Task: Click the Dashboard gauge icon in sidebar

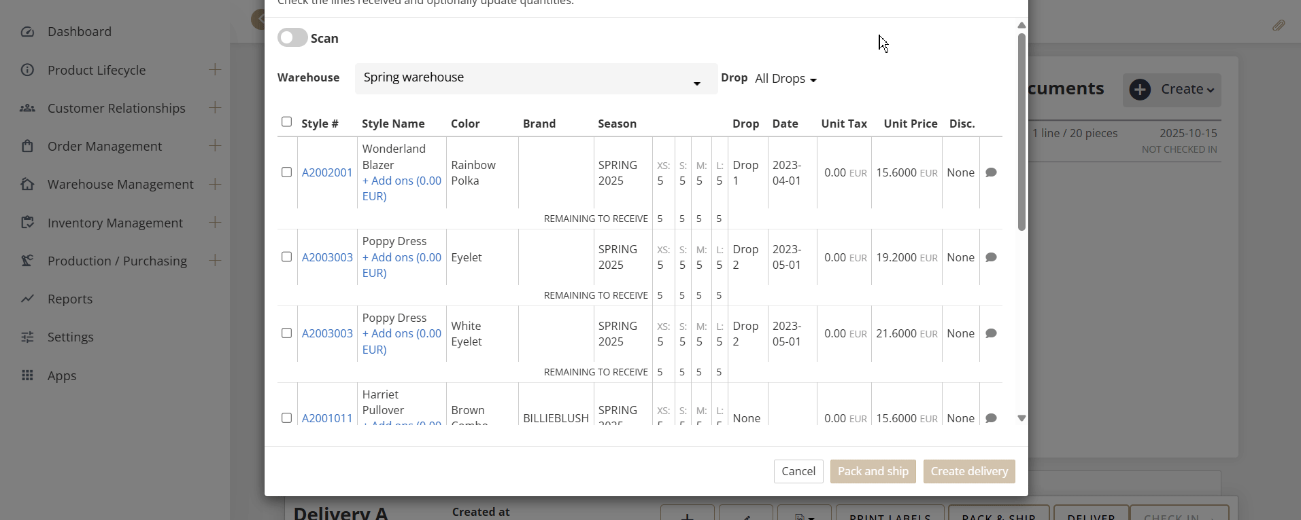Action: point(27,32)
